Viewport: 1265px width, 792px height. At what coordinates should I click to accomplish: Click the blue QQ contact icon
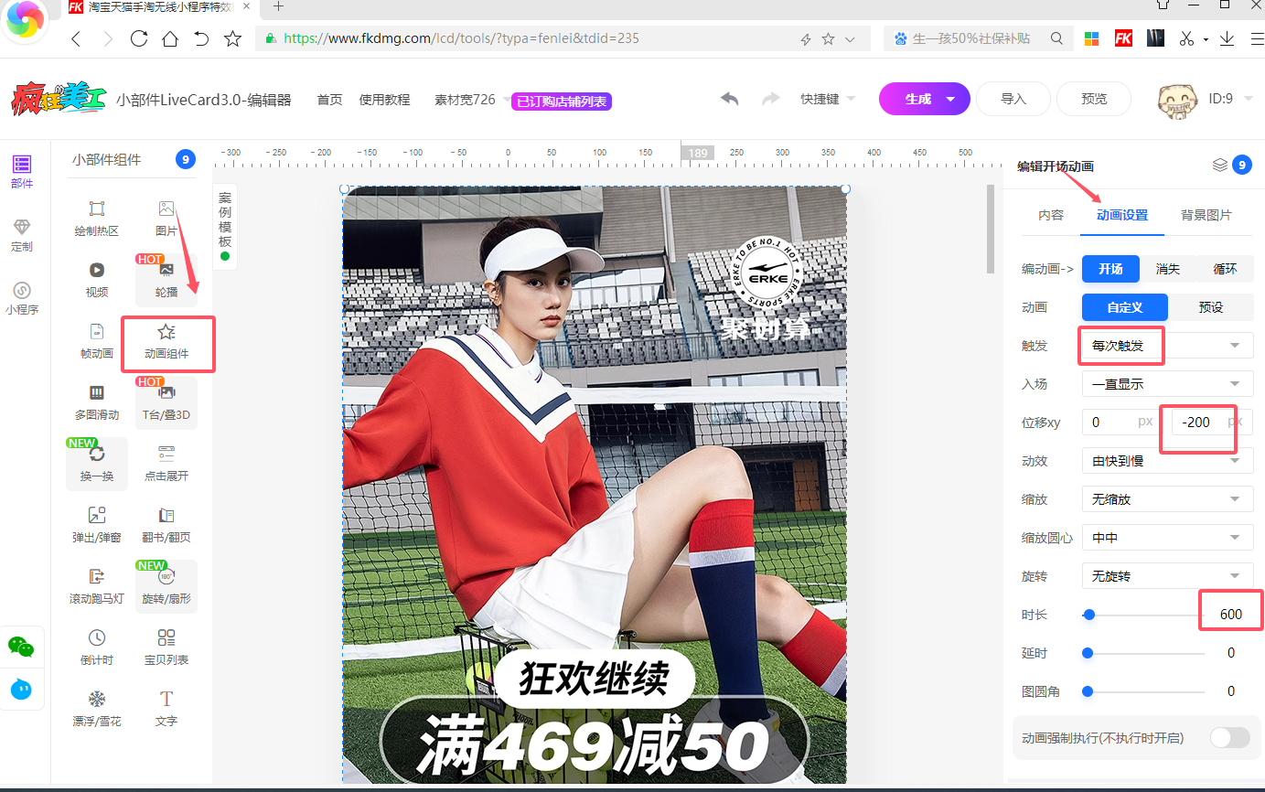point(21,689)
